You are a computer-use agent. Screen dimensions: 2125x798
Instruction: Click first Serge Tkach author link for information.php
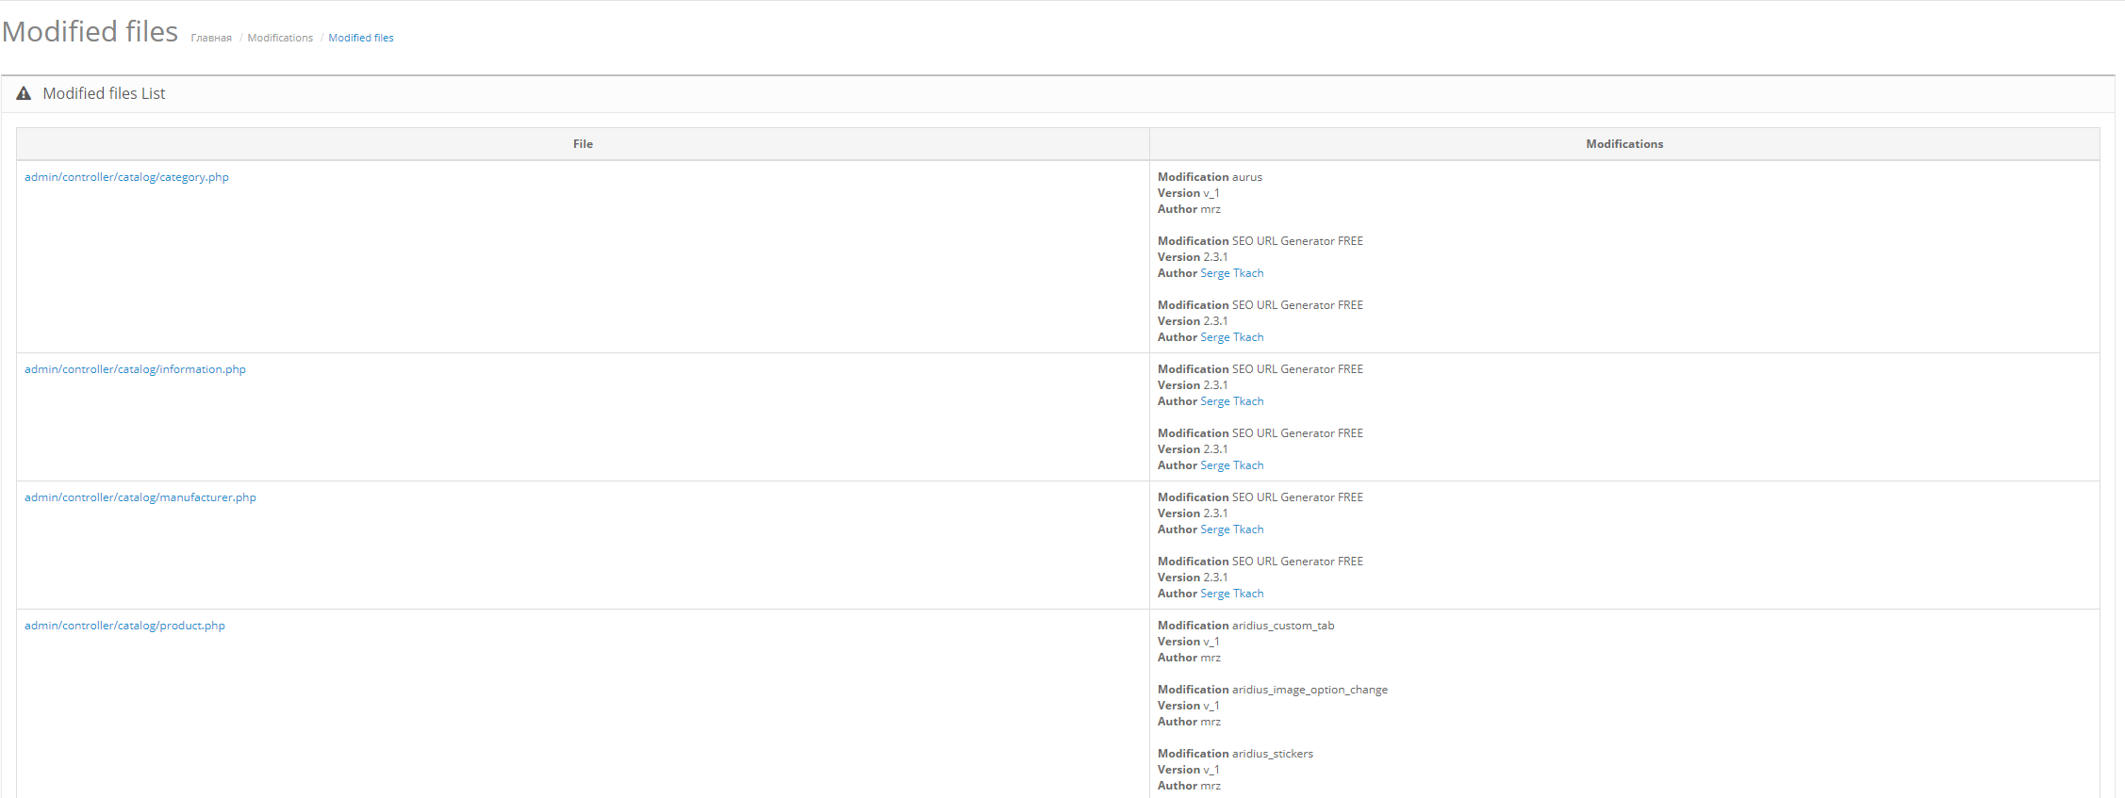1231,401
